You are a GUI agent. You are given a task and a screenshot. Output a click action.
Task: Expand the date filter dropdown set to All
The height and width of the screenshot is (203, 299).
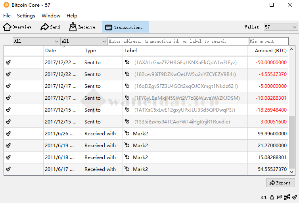point(36,41)
